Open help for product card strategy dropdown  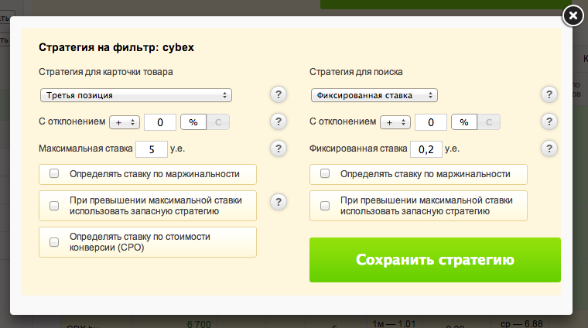[279, 94]
